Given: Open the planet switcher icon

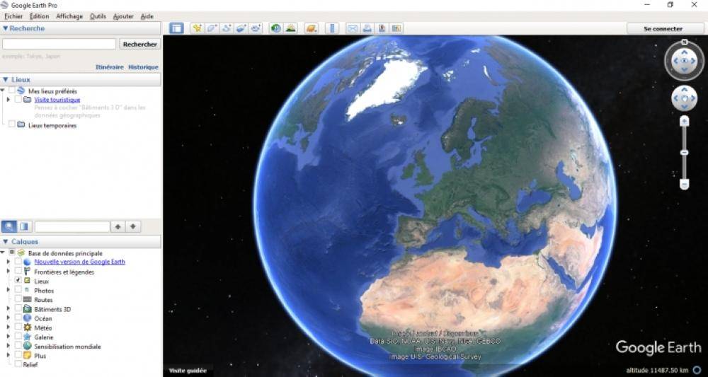Looking at the screenshot, I should [312, 28].
